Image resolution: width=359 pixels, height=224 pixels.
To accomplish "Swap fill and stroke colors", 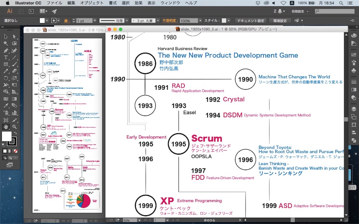I will point(15,133).
